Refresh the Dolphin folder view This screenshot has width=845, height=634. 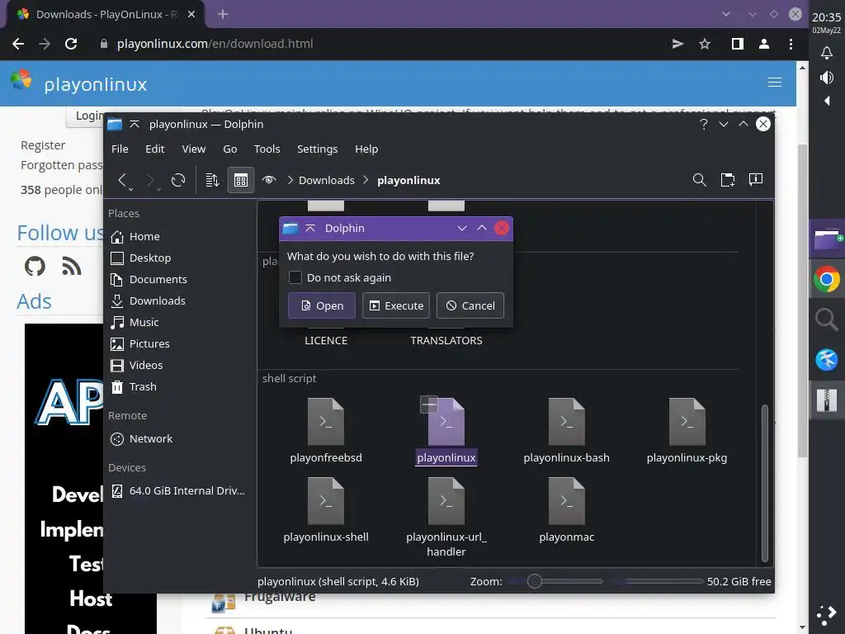(178, 179)
